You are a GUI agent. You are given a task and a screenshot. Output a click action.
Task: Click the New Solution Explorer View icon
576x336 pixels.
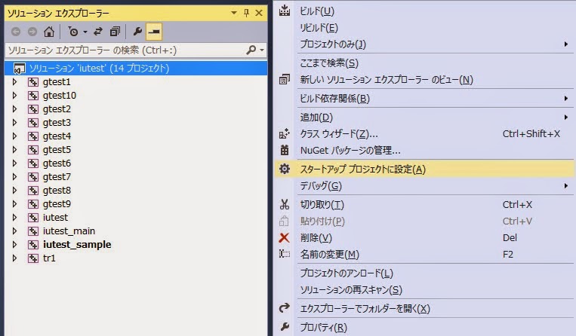(285, 79)
